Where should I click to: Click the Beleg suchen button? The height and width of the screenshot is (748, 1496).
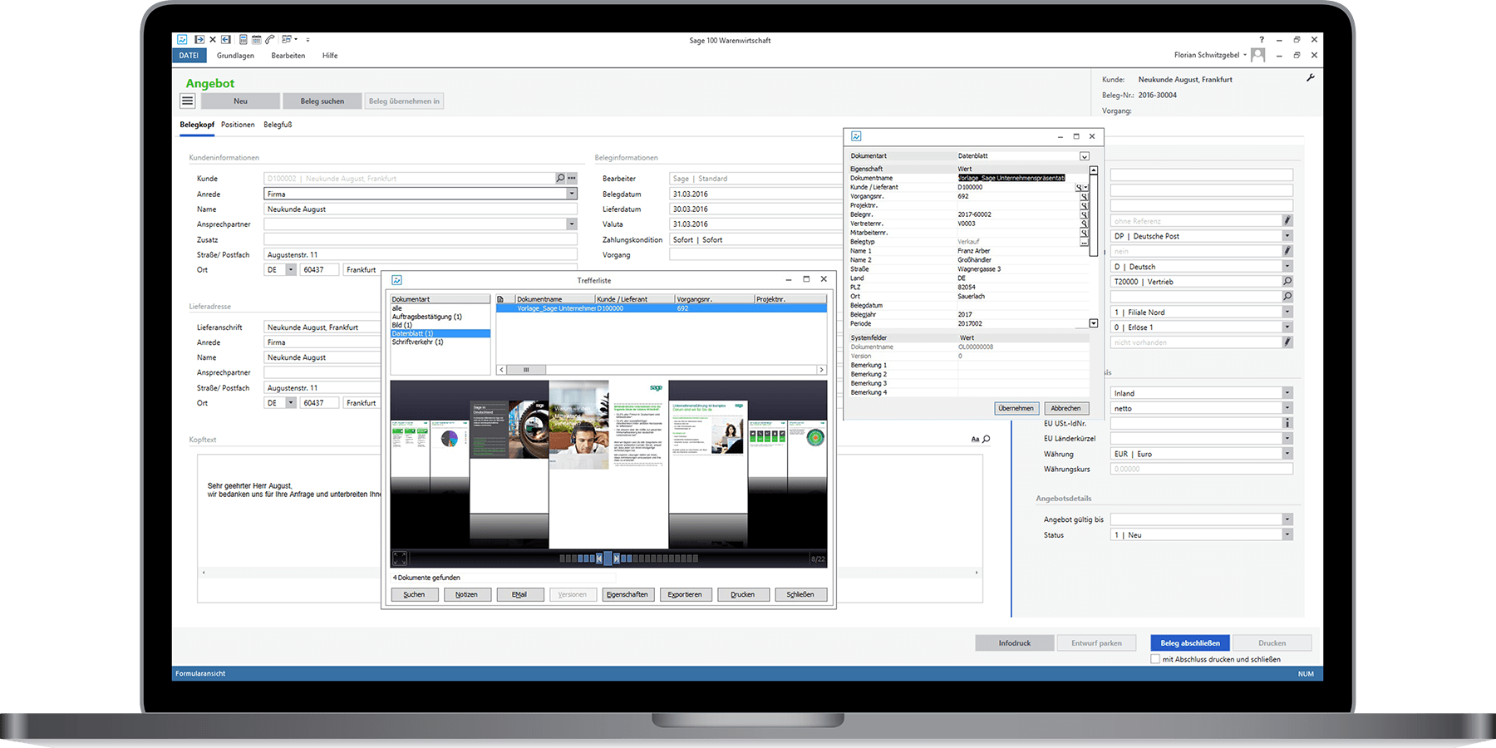[322, 101]
